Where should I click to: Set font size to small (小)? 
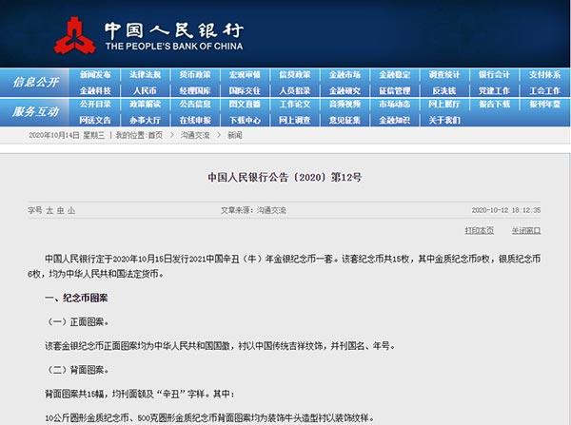pos(71,210)
